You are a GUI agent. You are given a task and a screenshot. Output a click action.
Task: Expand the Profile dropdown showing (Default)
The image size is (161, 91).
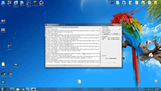(x=113, y=29)
